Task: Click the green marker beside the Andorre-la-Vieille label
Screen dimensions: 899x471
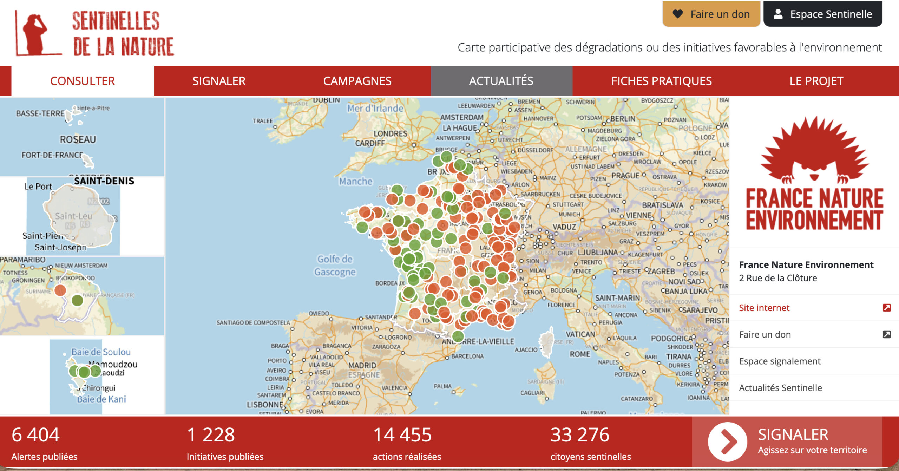Action: [x=458, y=336]
